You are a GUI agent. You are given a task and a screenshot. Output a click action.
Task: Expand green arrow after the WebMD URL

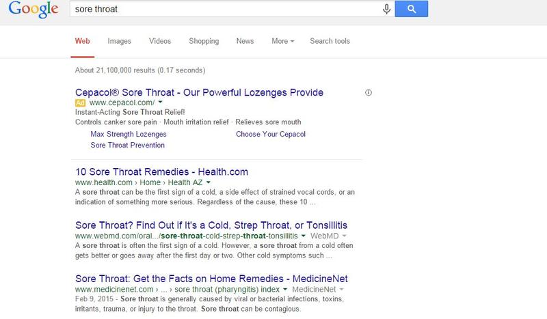coord(303,236)
